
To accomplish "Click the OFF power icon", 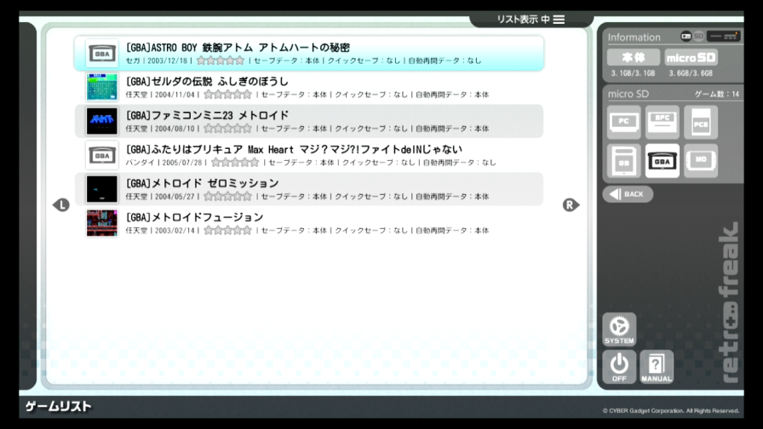I will pos(619,367).
